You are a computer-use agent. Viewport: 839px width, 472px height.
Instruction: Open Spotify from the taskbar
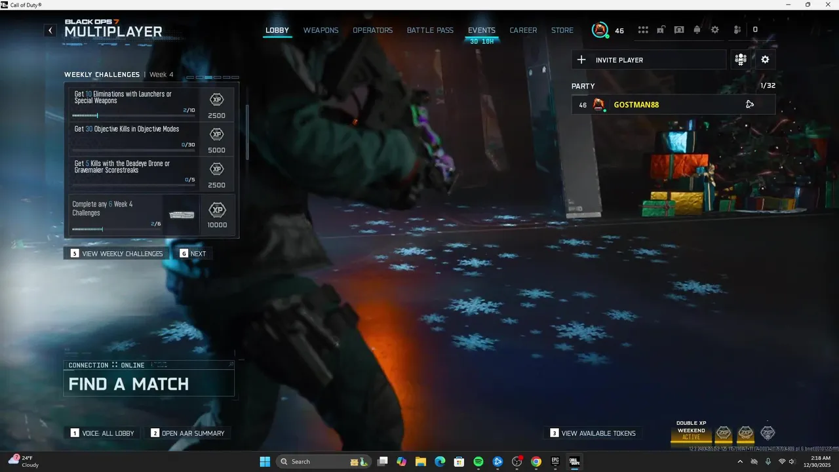pos(478,462)
